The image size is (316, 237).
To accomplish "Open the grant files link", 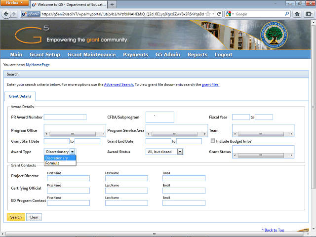I will coord(210,84).
